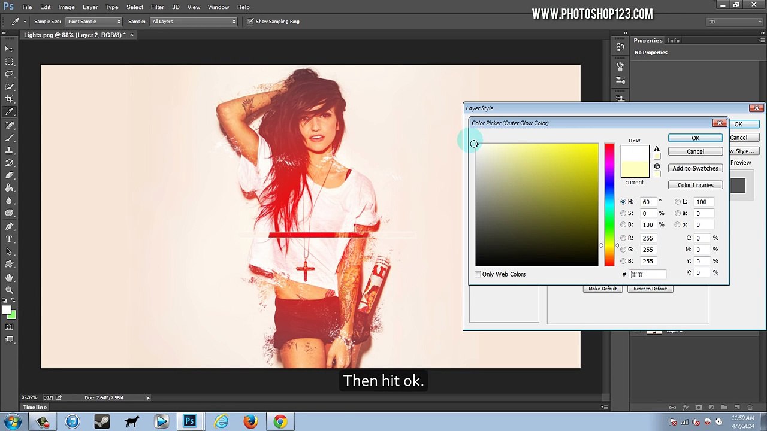This screenshot has height=431, width=767.
Task: Open the Sample All Layers dropdown
Action: (x=194, y=22)
